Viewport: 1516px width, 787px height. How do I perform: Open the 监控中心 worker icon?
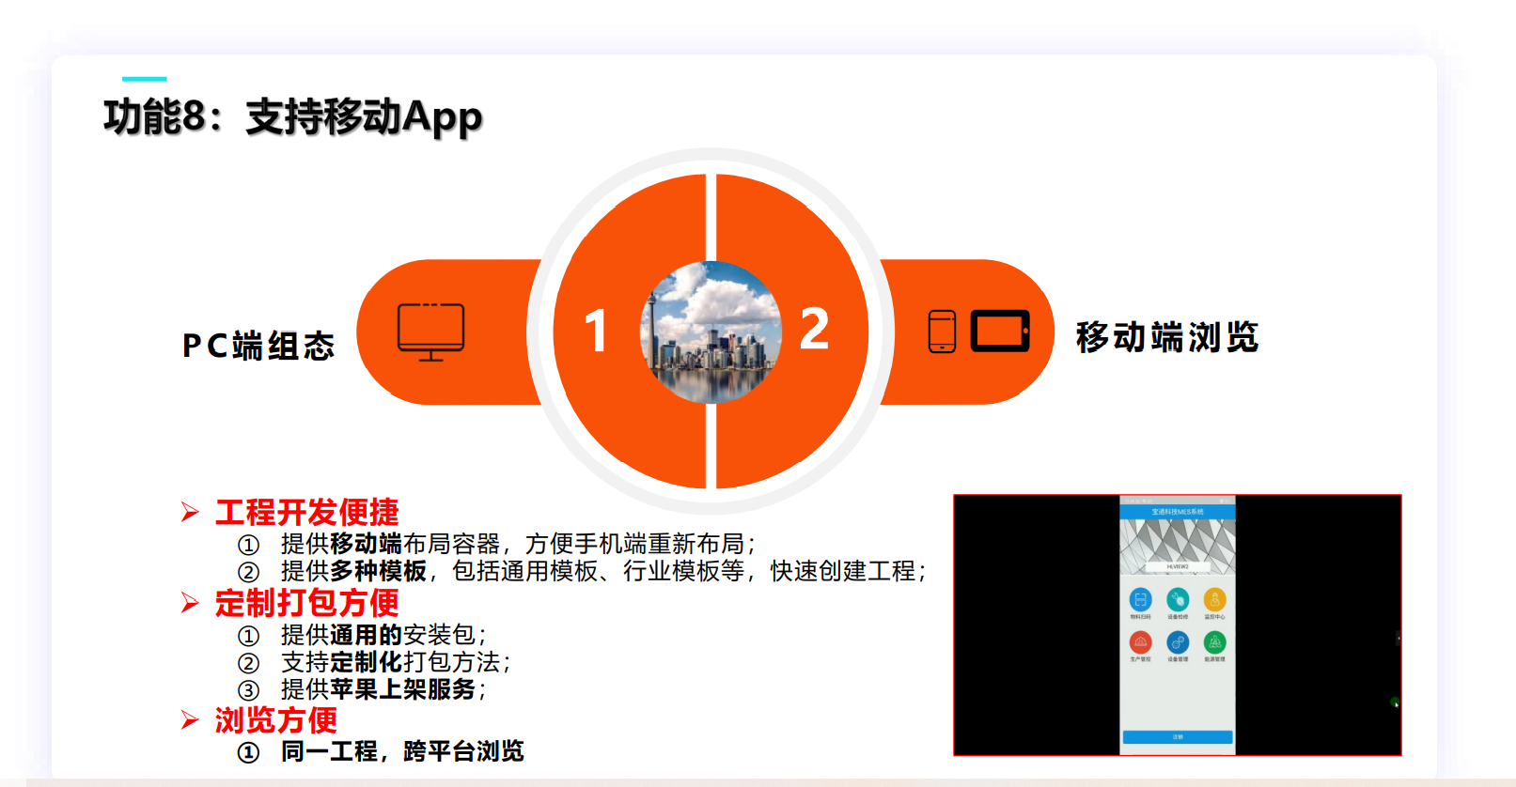[x=1214, y=599]
